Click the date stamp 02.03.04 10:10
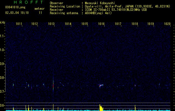This screenshot has width=175, height=111. point(17,13)
